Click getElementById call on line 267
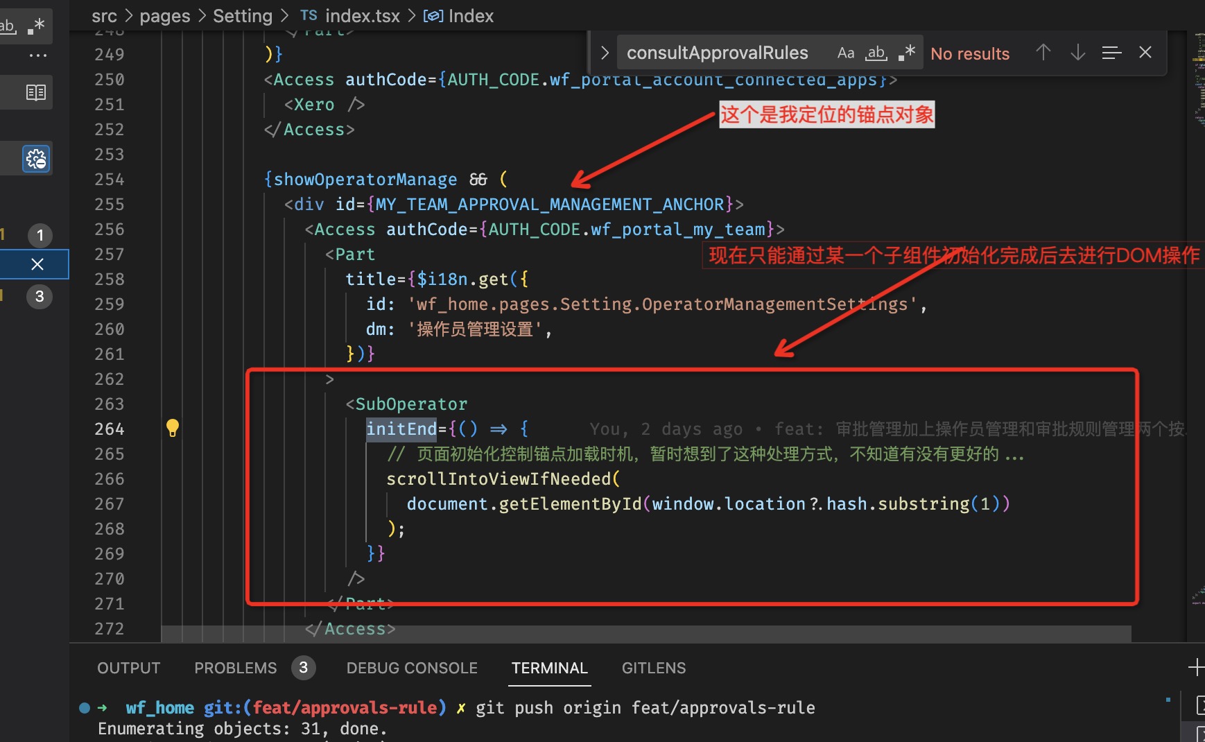 tap(571, 504)
